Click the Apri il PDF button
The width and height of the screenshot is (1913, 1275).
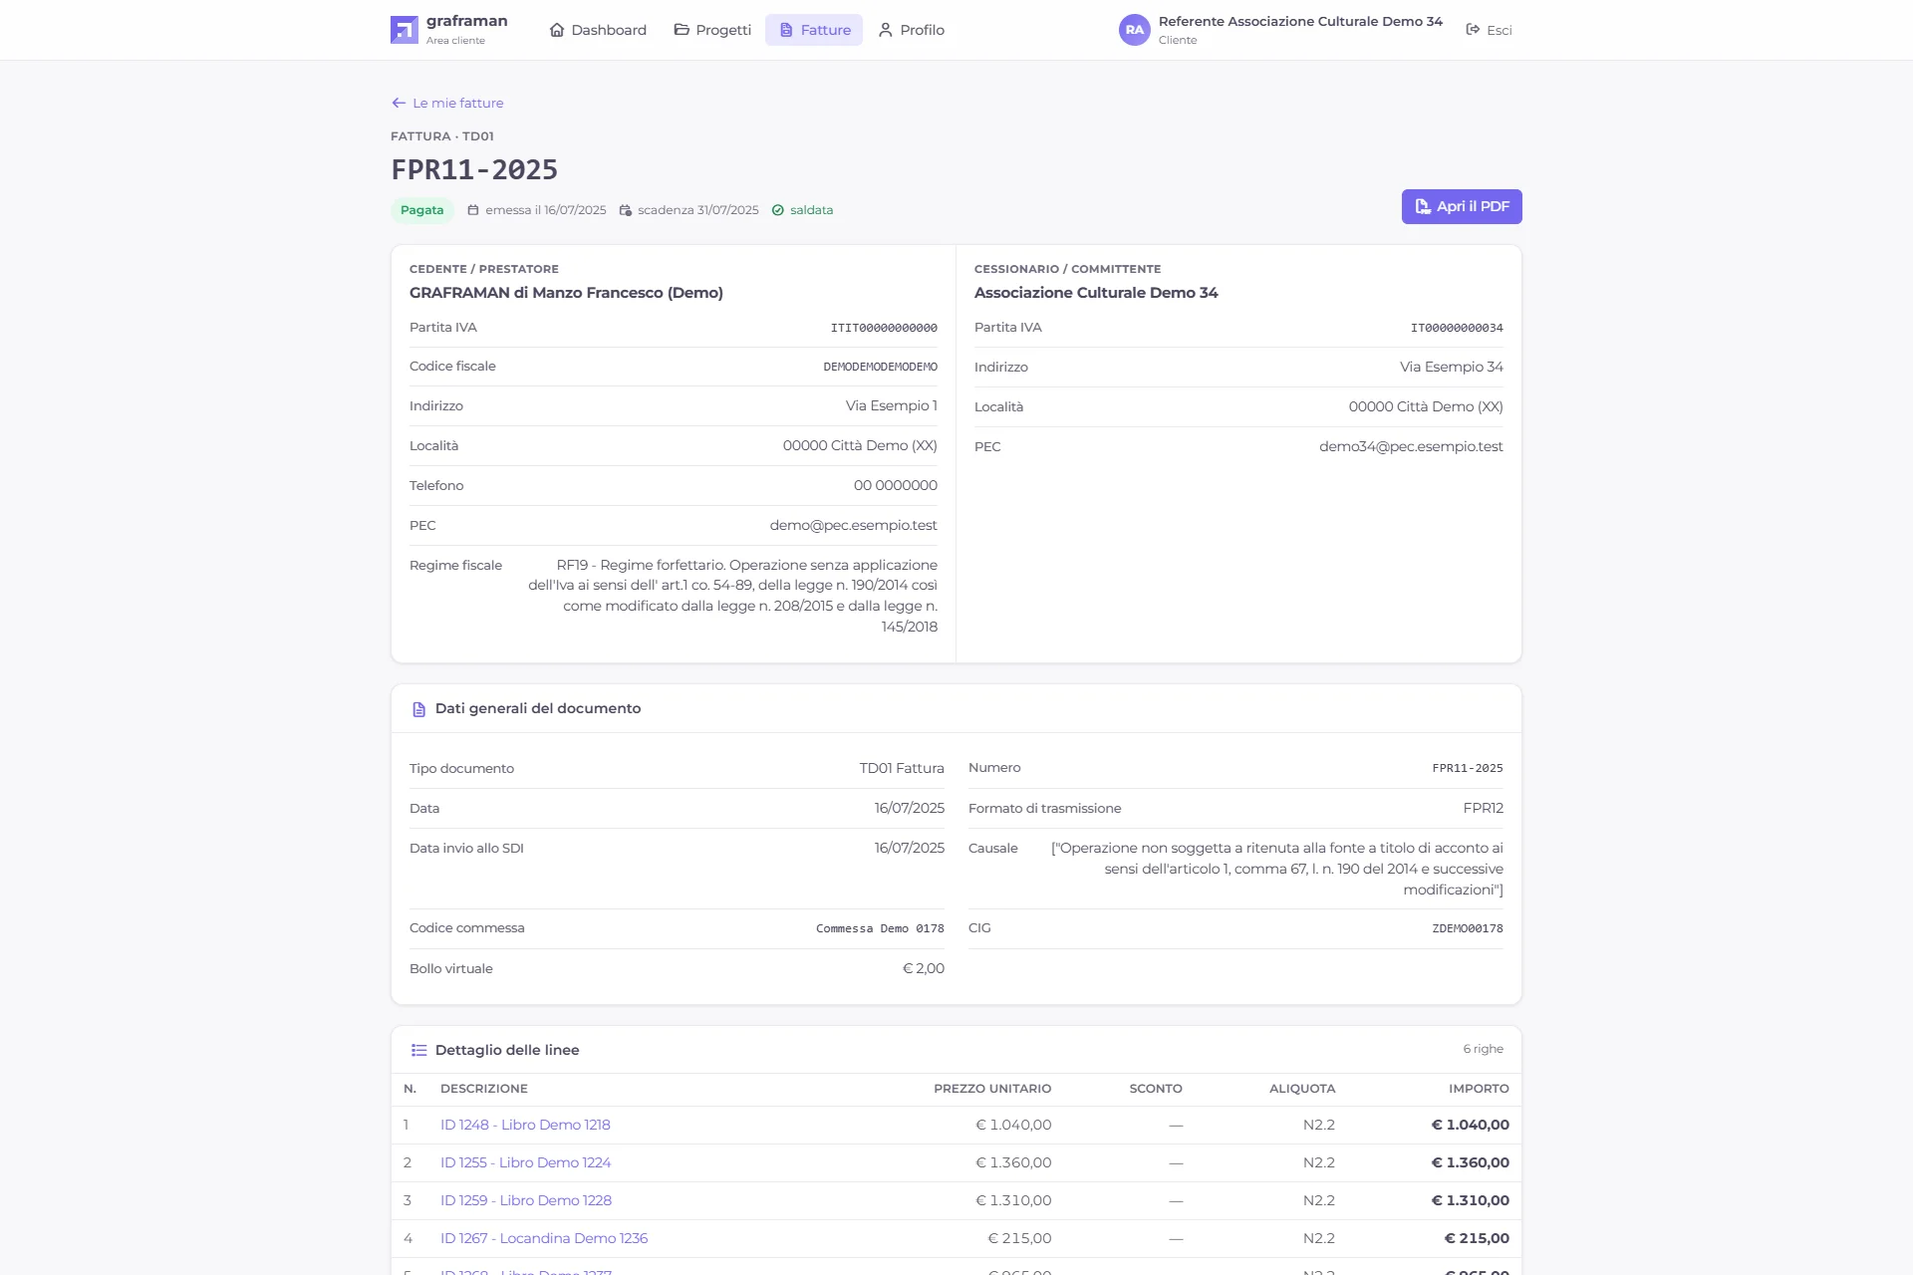1462,206
